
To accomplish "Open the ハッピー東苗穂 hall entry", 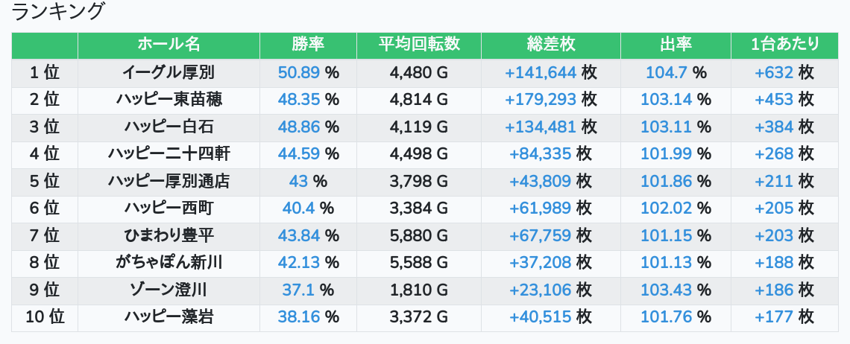I will point(169,100).
